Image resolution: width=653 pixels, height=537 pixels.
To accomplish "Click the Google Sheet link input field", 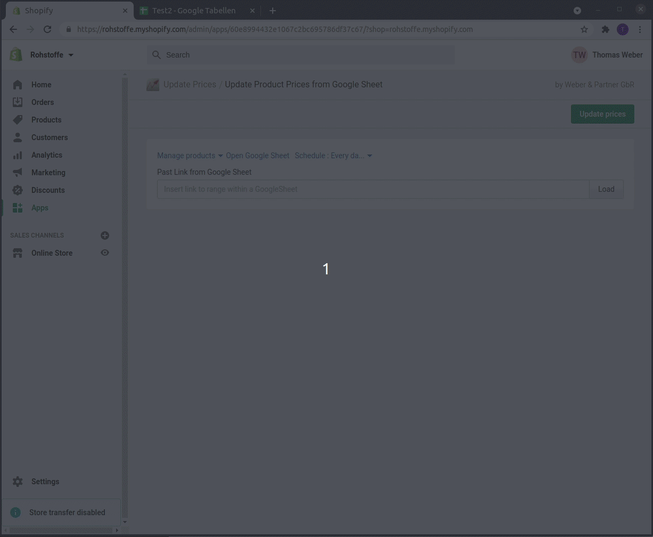I will [x=373, y=189].
